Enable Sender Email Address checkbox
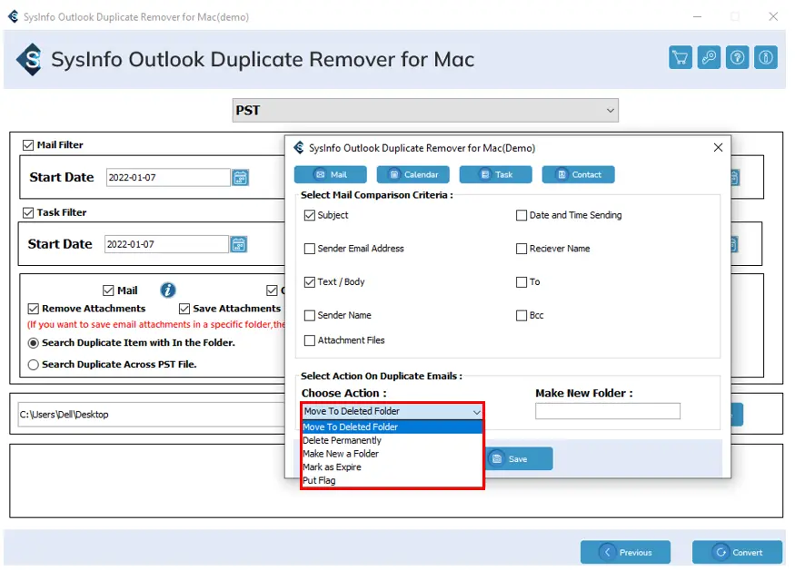Image resolution: width=795 pixels, height=570 pixels. tap(309, 249)
